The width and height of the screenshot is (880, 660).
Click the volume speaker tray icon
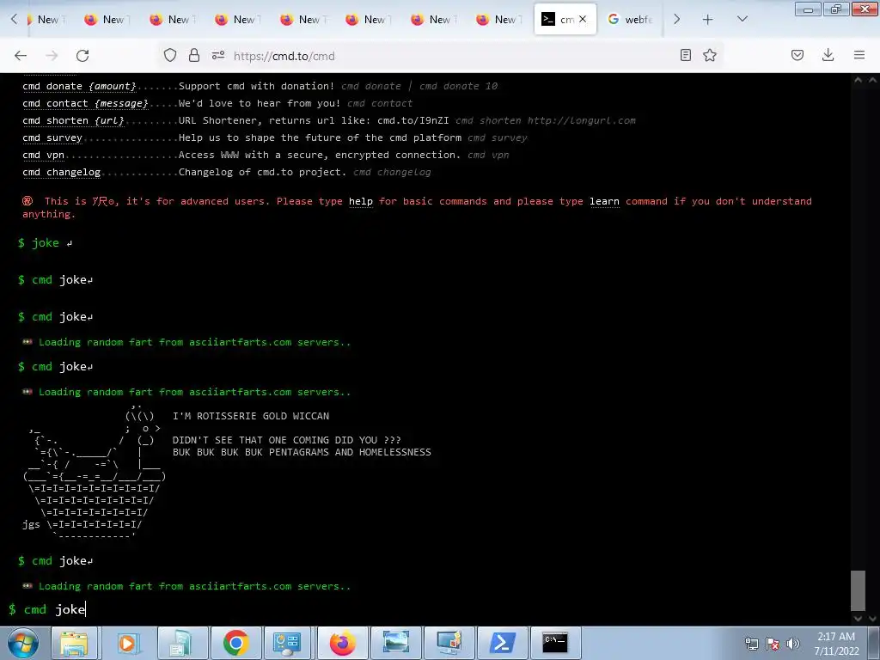pos(792,644)
